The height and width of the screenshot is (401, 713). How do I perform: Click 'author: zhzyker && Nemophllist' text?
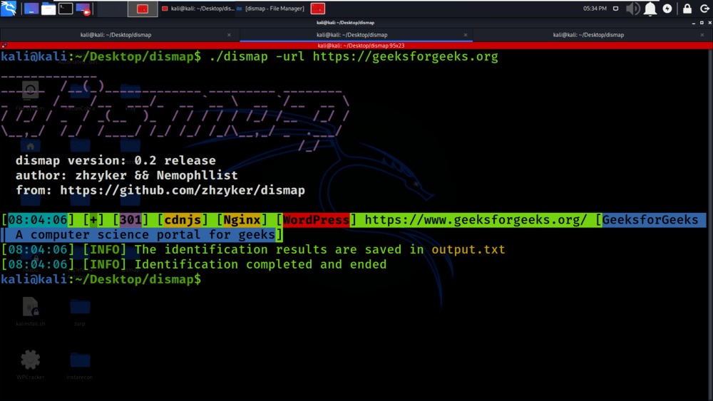tap(126, 175)
